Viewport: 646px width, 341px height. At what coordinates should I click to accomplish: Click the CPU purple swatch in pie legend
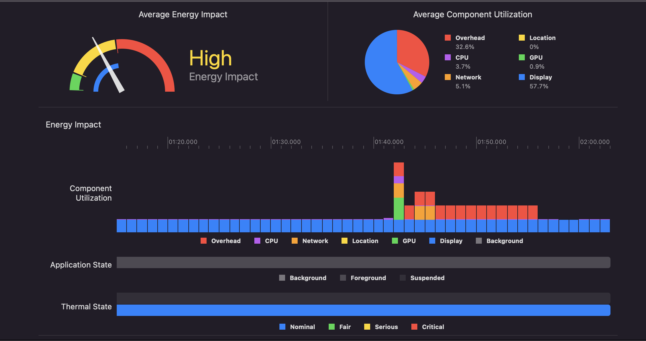click(x=447, y=57)
